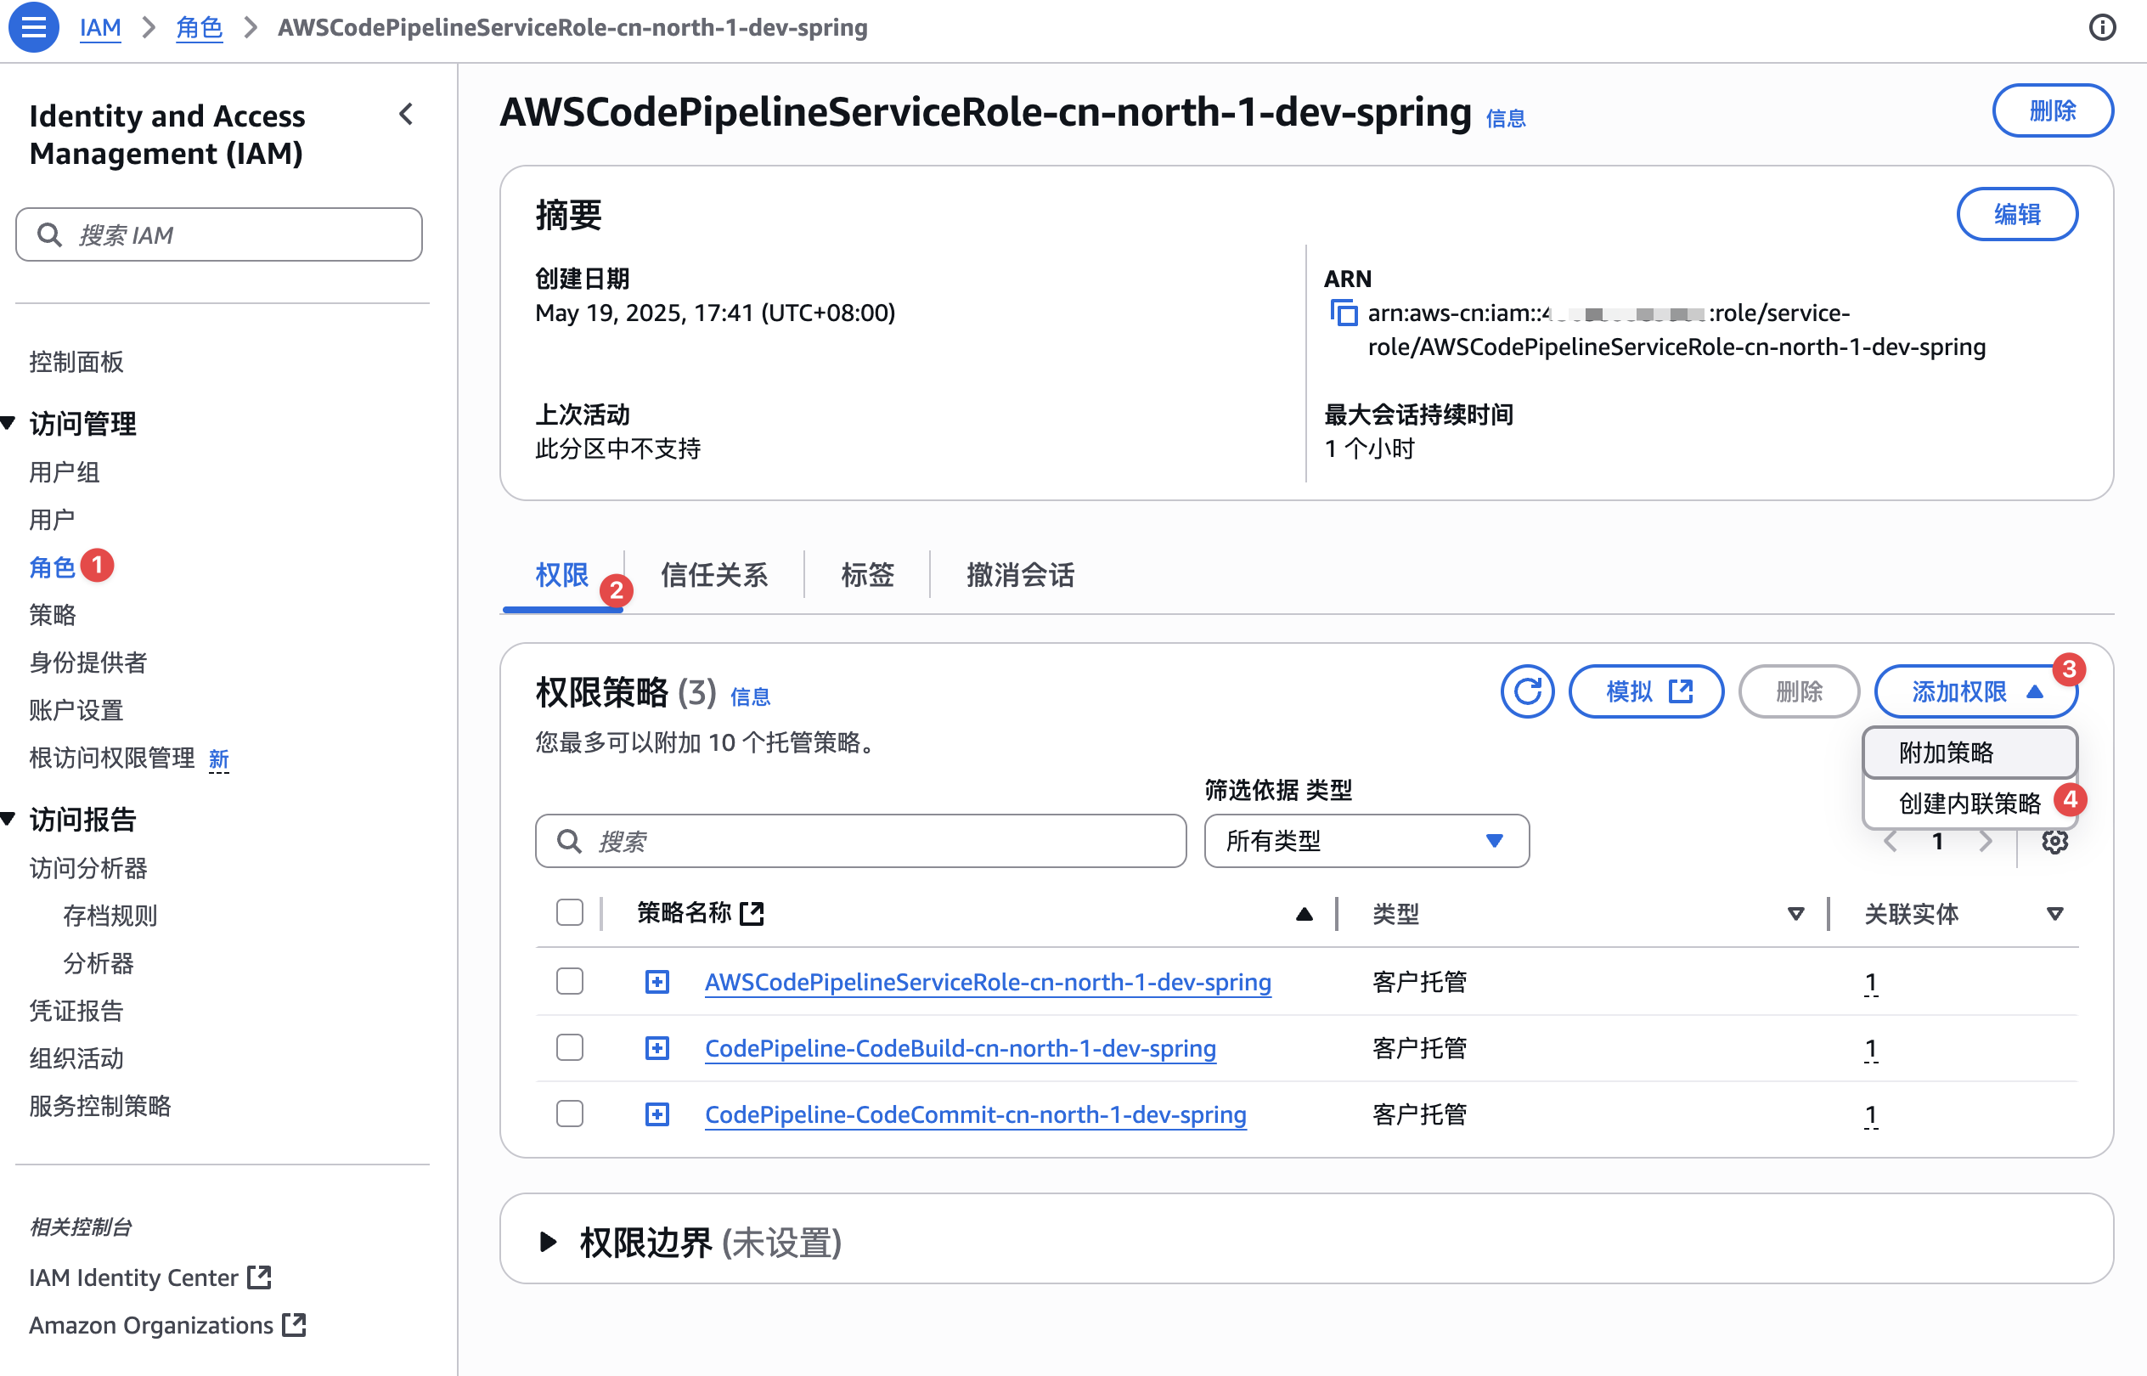Click the info circle icon top right
The image size is (2147, 1376).
pos(2101,28)
